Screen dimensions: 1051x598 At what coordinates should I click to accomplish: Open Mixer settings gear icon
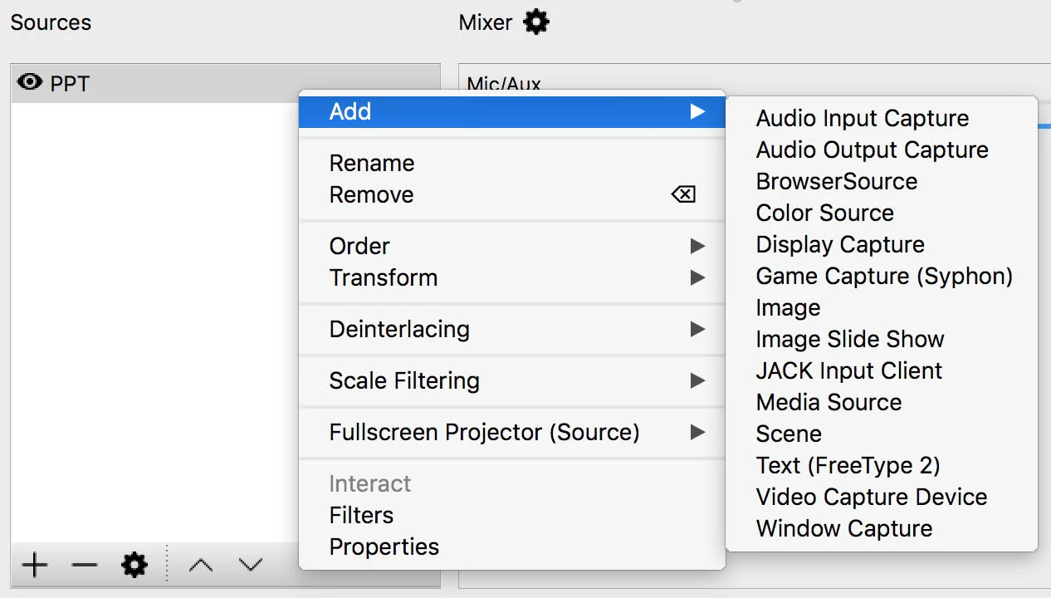pyautogui.click(x=537, y=22)
